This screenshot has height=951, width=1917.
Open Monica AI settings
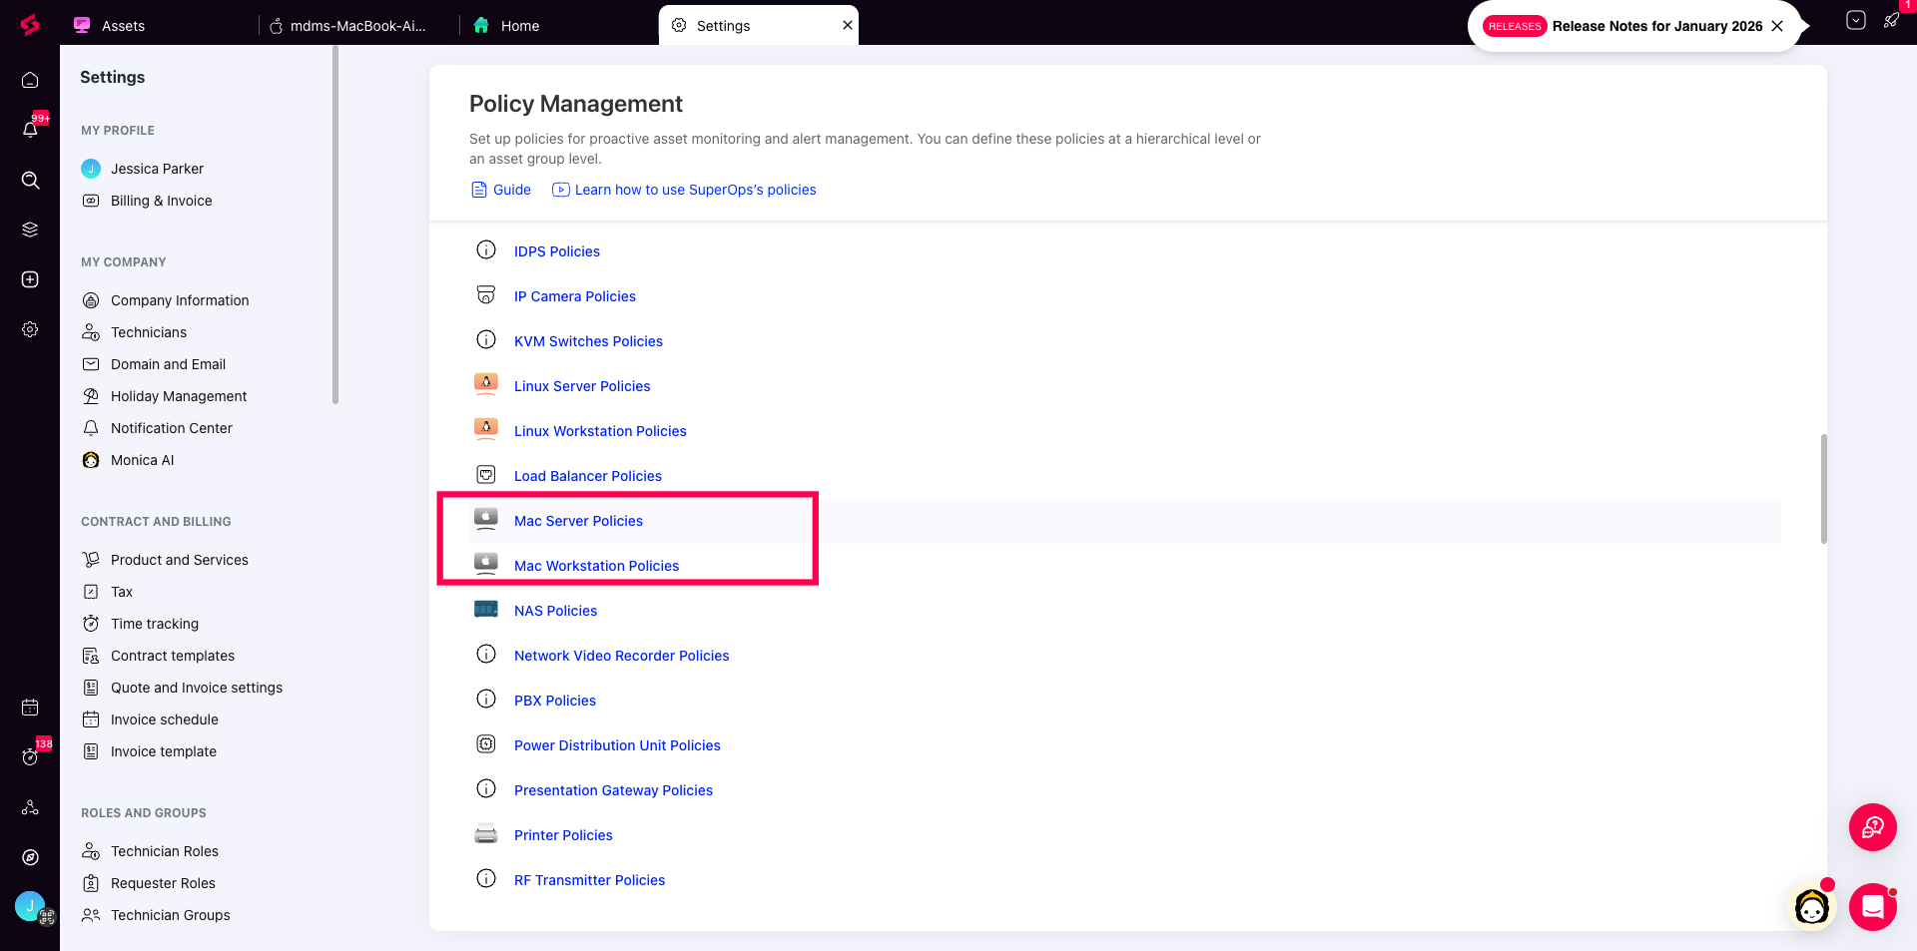pos(142,460)
